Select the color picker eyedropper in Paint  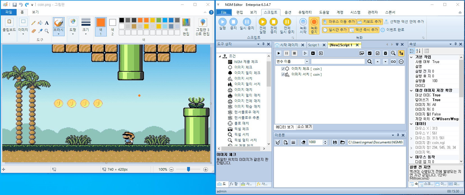[x=40, y=31]
